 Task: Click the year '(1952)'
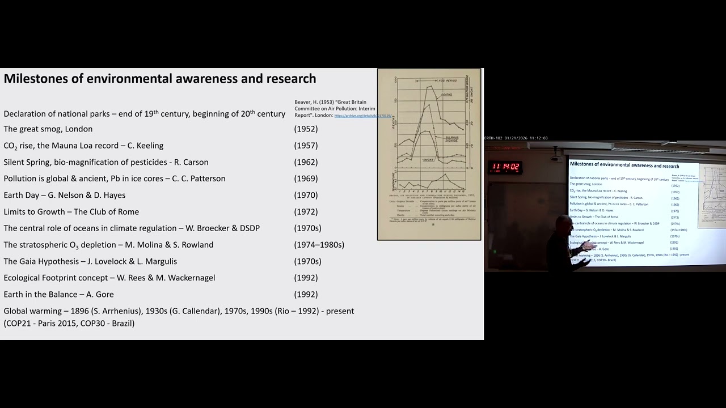point(306,129)
